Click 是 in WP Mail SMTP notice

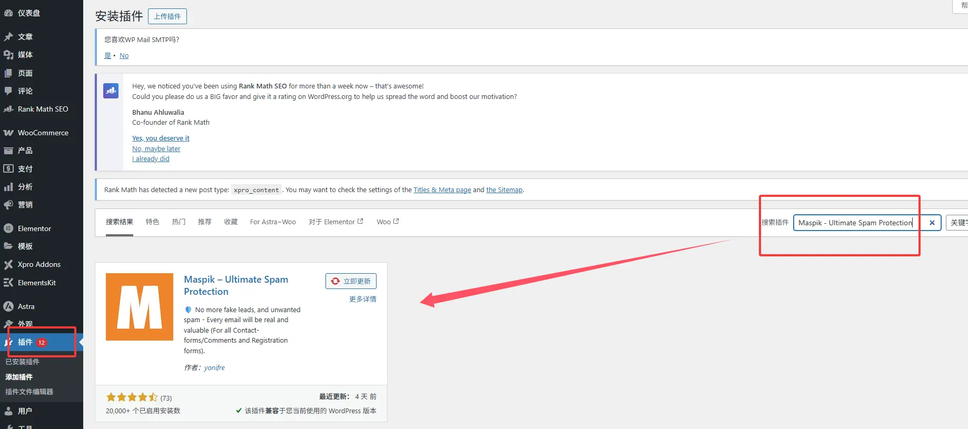pos(107,56)
